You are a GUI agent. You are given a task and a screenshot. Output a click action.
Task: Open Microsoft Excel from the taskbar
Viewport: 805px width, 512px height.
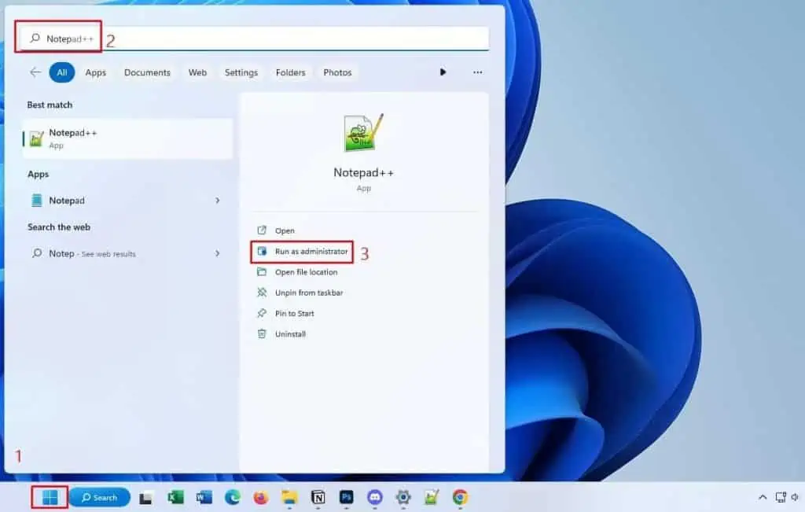(x=175, y=497)
